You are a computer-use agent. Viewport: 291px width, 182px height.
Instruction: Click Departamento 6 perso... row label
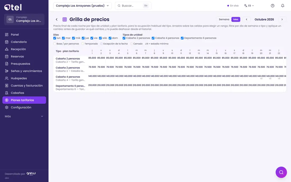[70, 86]
